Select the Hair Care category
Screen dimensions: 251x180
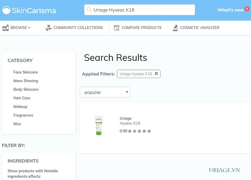click(x=22, y=98)
